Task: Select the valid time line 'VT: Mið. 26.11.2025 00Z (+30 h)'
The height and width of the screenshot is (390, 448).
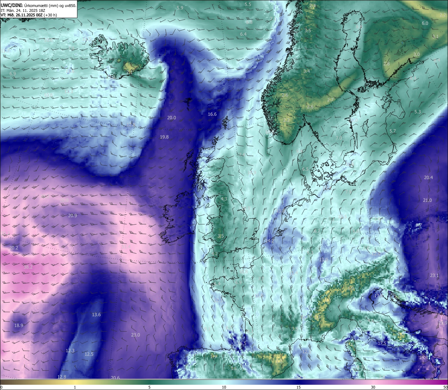Action: click(x=29, y=15)
